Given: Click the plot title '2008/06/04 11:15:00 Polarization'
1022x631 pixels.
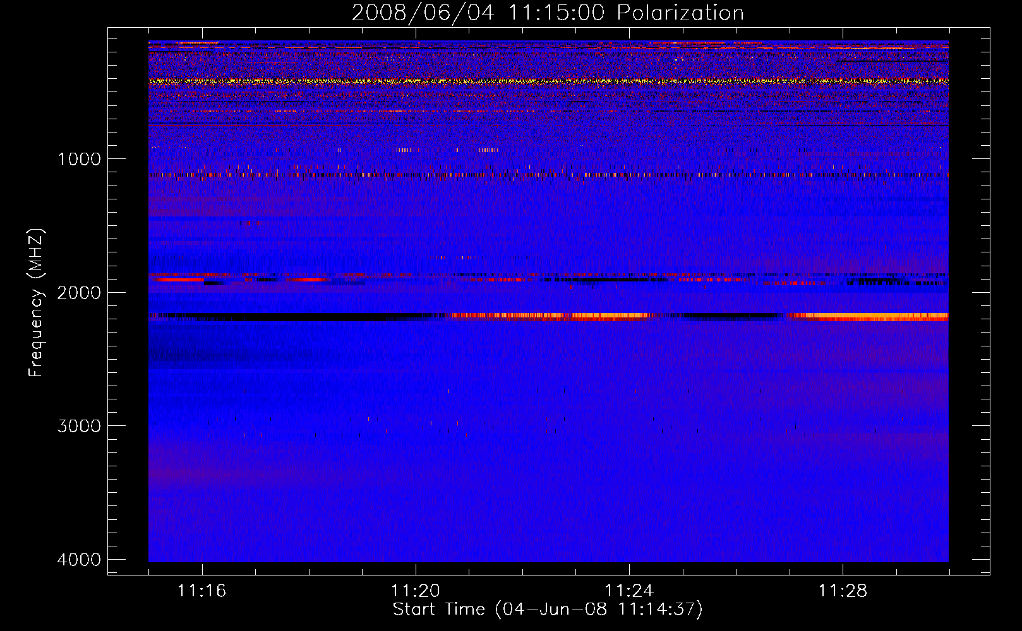Looking at the screenshot, I should pyautogui.click(x=548, y=13).
